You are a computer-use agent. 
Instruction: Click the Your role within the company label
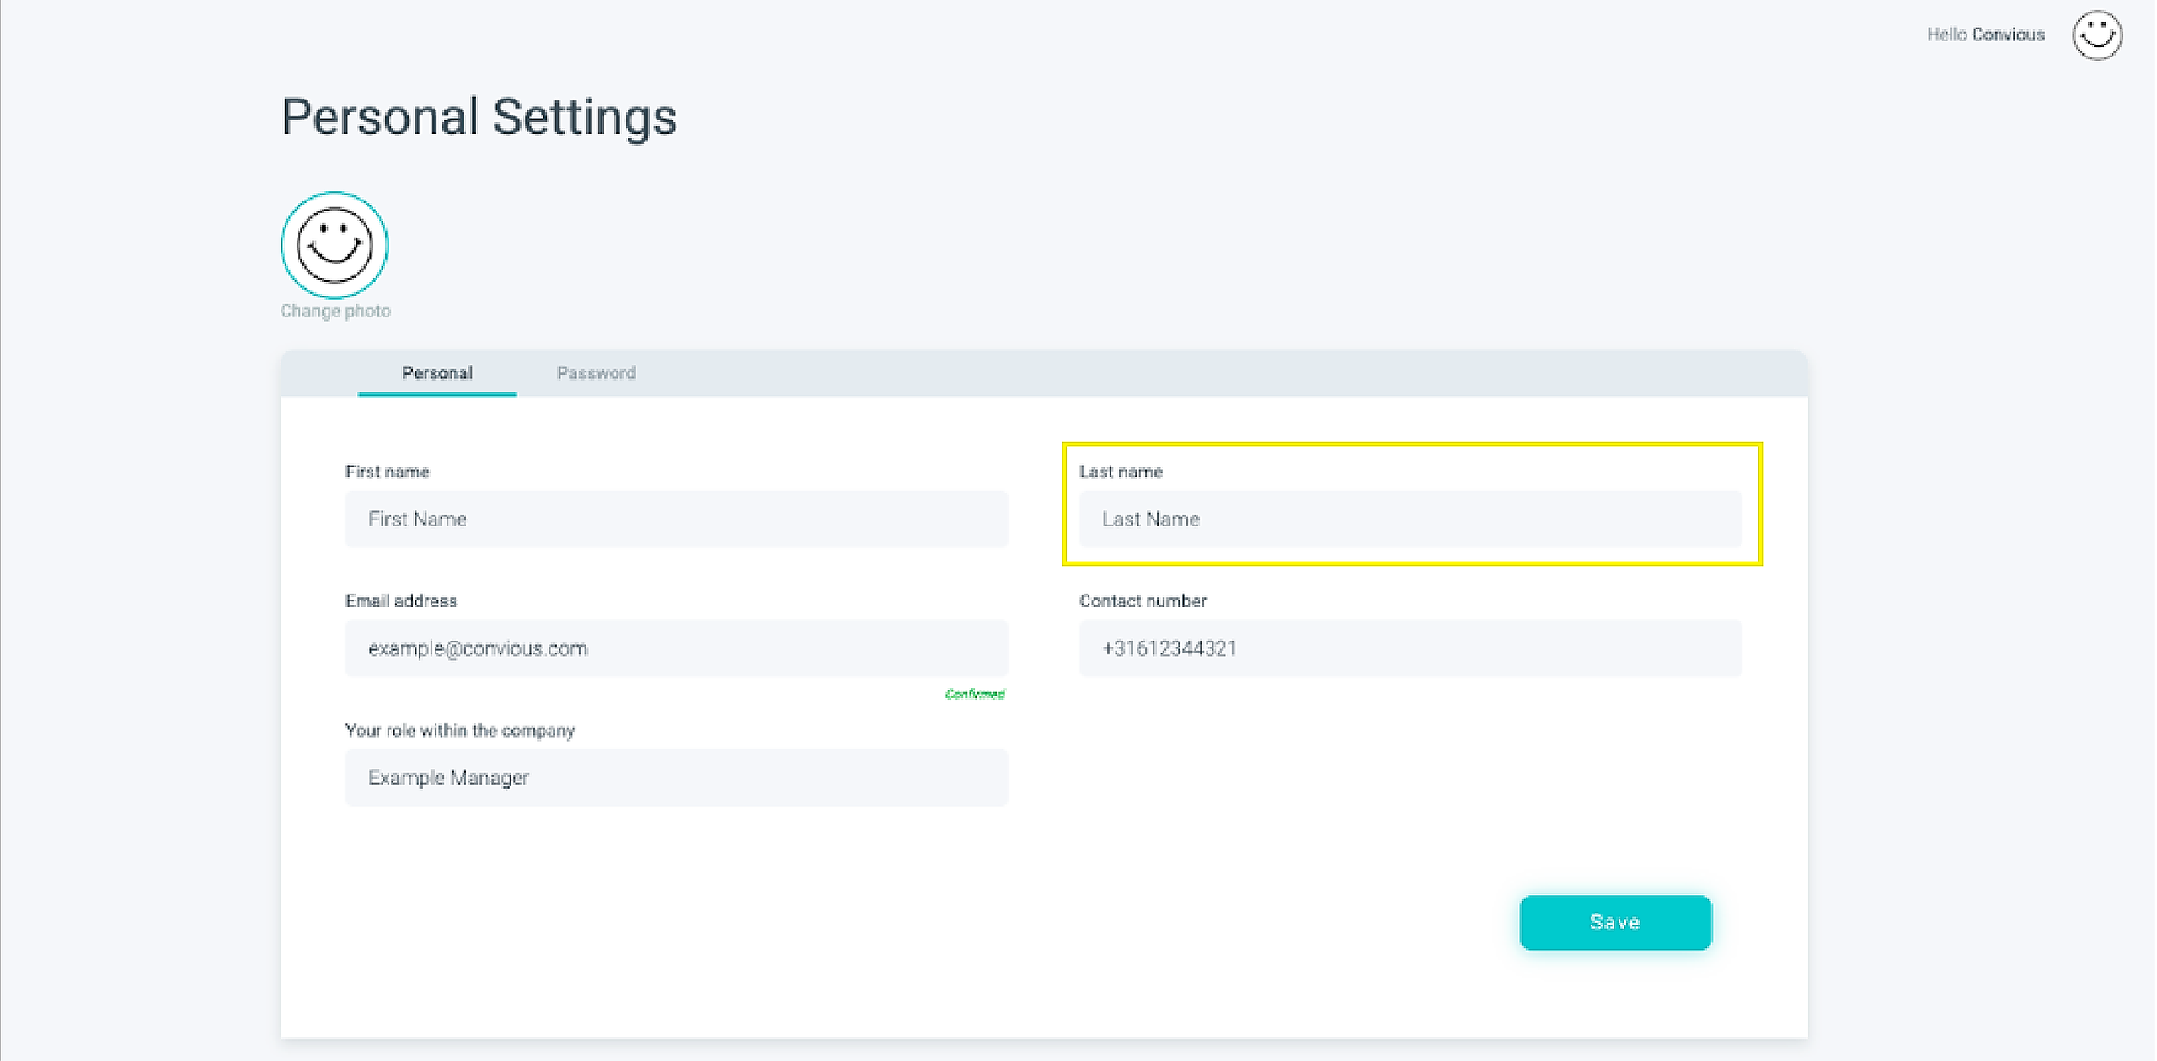click(459, 730)
